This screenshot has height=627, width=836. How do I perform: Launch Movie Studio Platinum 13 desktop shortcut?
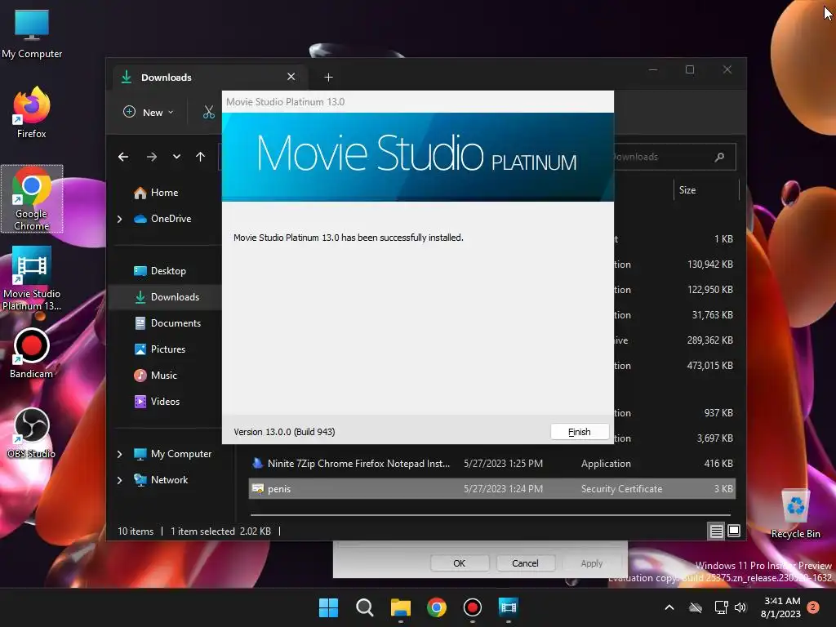(x=32, y=279)
